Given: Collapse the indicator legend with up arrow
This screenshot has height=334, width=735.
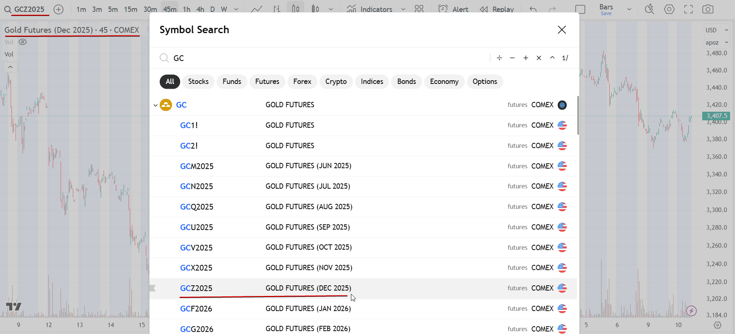Looking at the screenshot, I should tap(10, 67).
